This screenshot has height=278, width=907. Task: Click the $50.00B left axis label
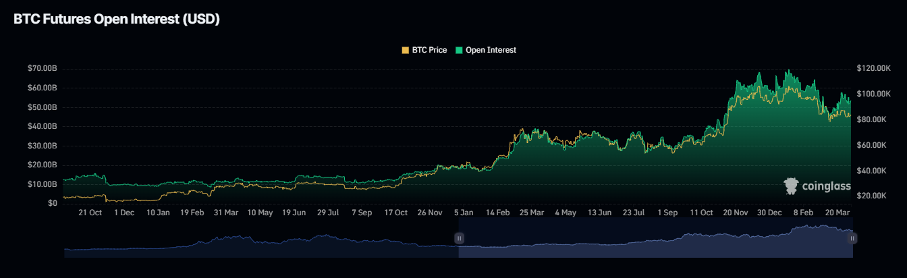click(42, 107)
